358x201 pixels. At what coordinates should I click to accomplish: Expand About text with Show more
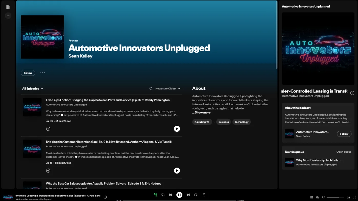(x=202, y=112)
